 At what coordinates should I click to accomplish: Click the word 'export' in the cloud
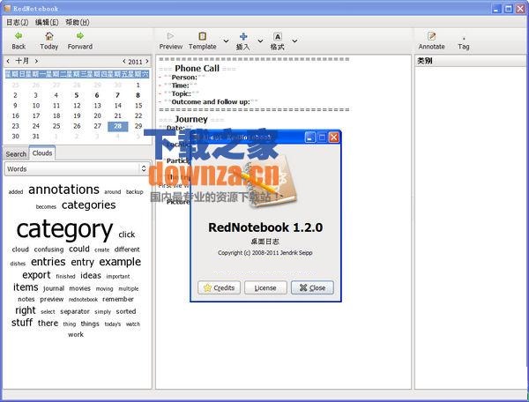click(x=36, y=276)
